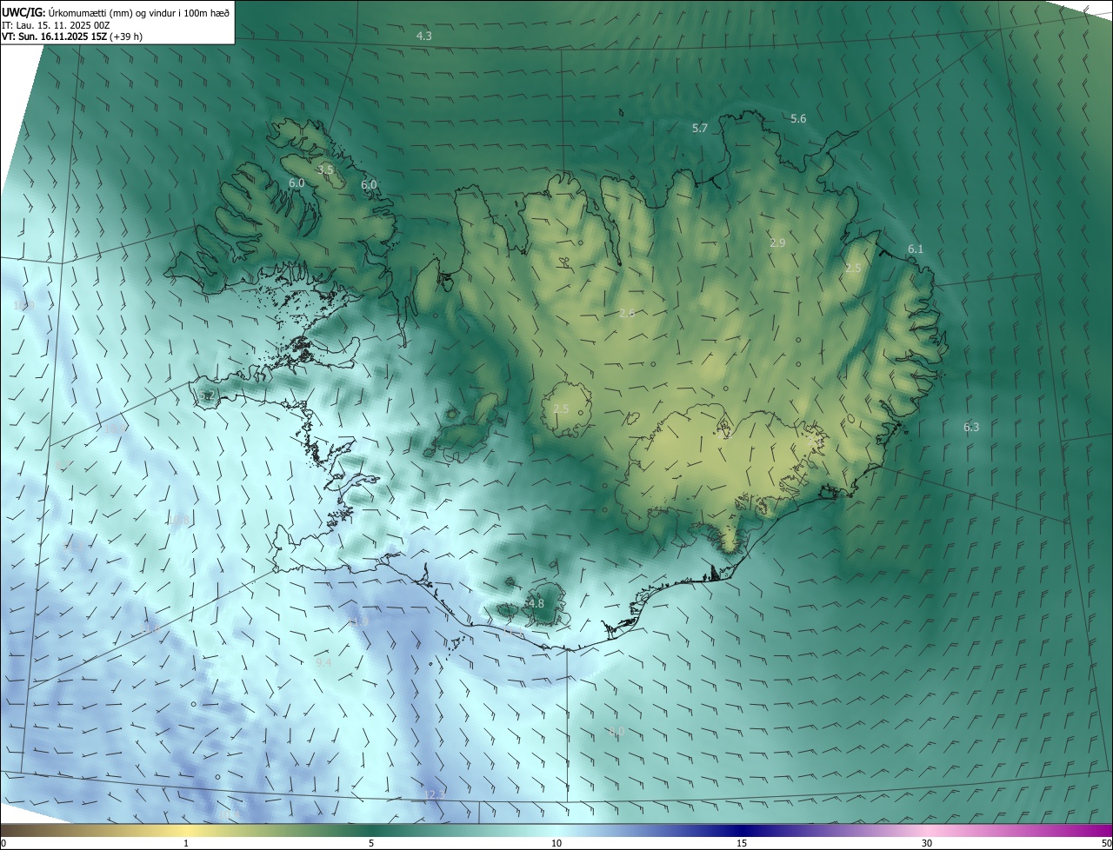
Task: Click the 30 tick on color scale
Action: (x=927, y=843)
